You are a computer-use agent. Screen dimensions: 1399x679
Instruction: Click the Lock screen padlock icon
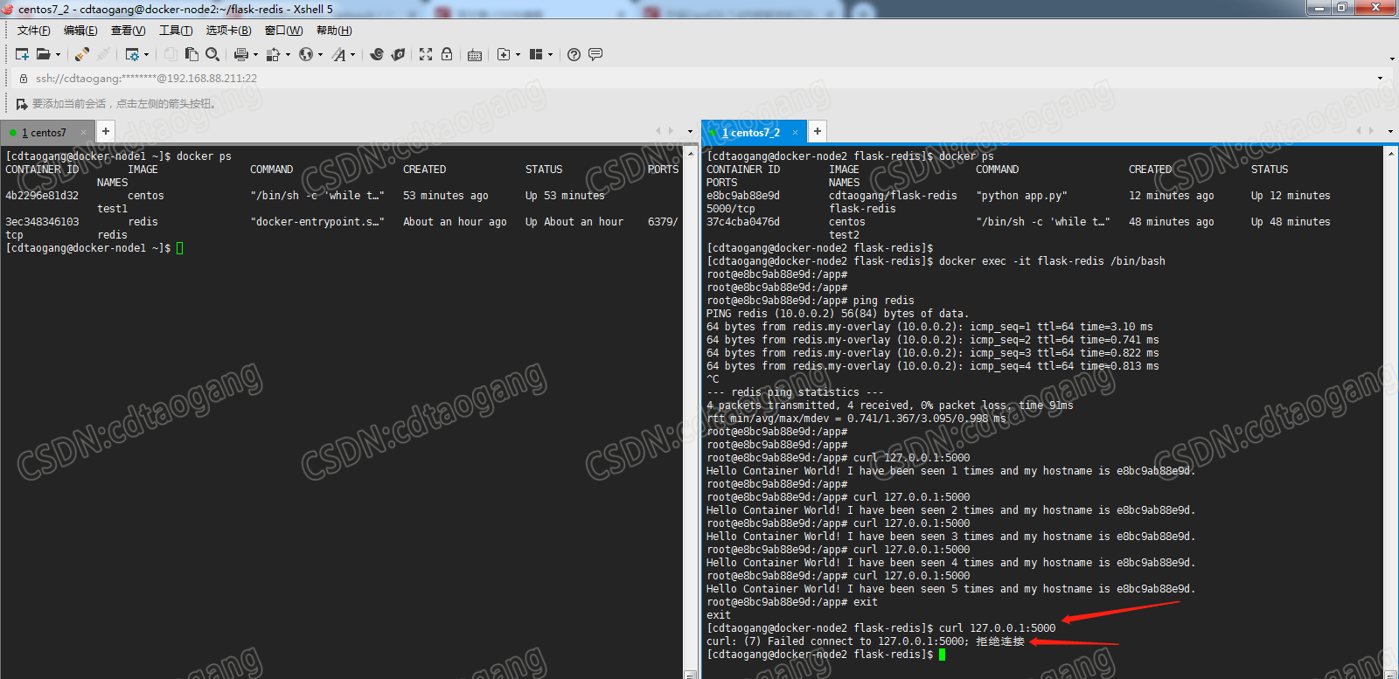(x=447, y=54)
